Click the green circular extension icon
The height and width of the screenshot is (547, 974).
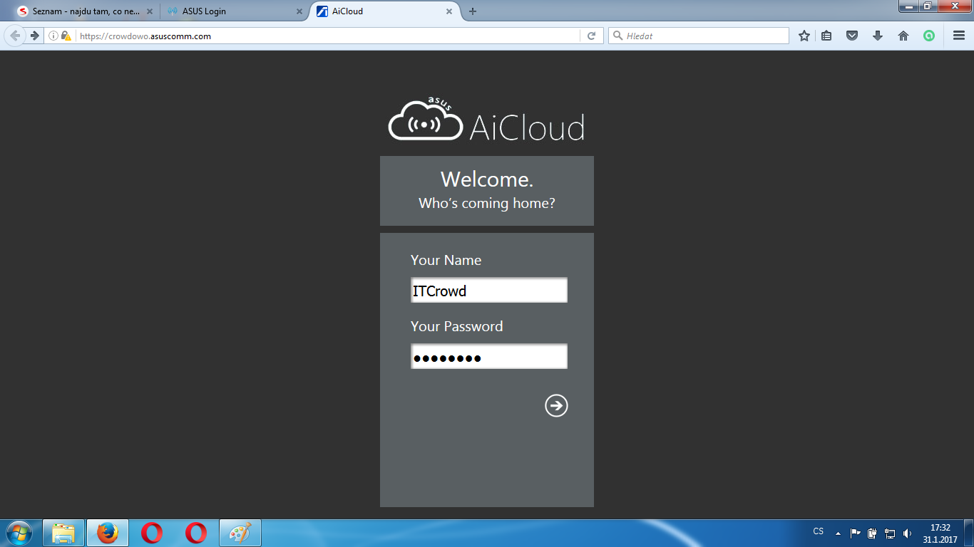click(x=929, y=36)
